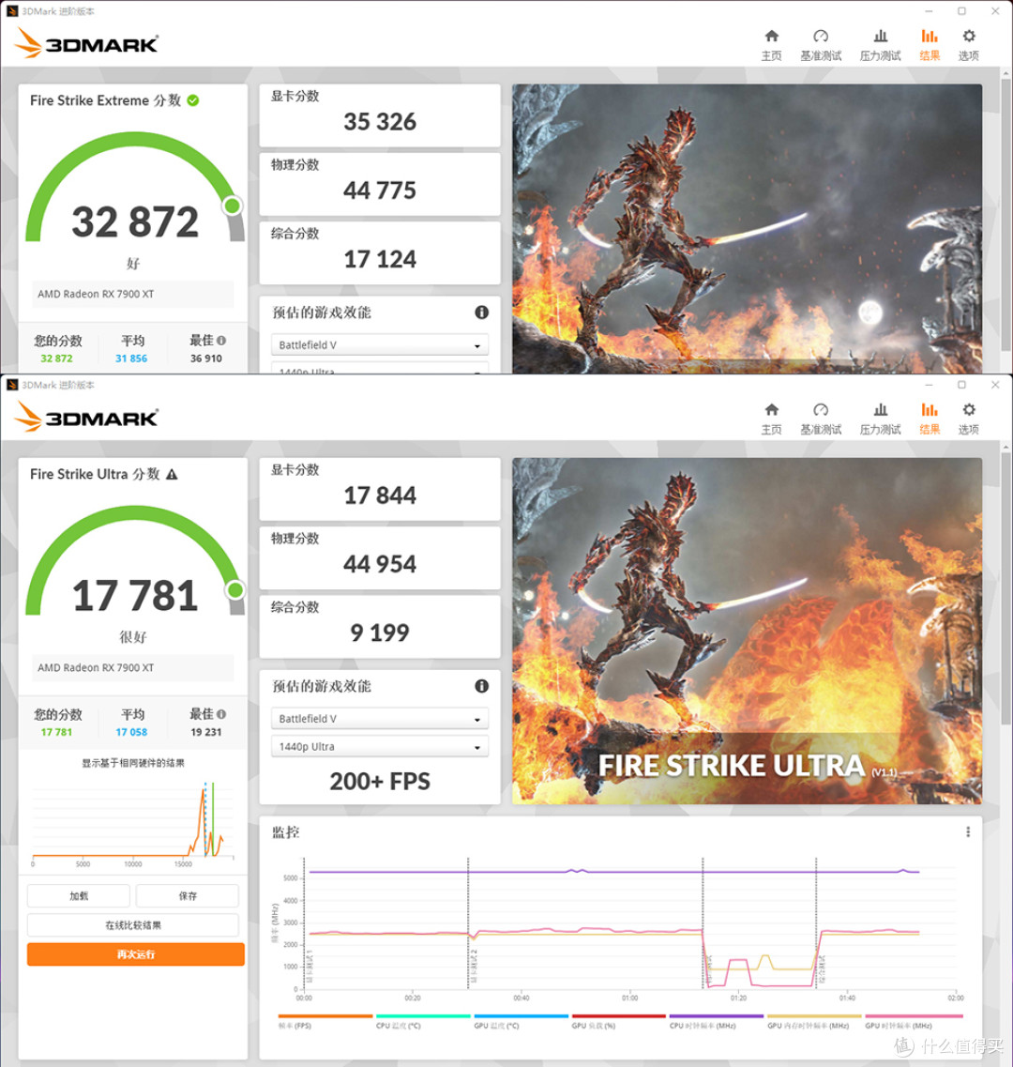
Task: Click title bar app icon of upper 3DMark window
Action: [x=12, y=11]
